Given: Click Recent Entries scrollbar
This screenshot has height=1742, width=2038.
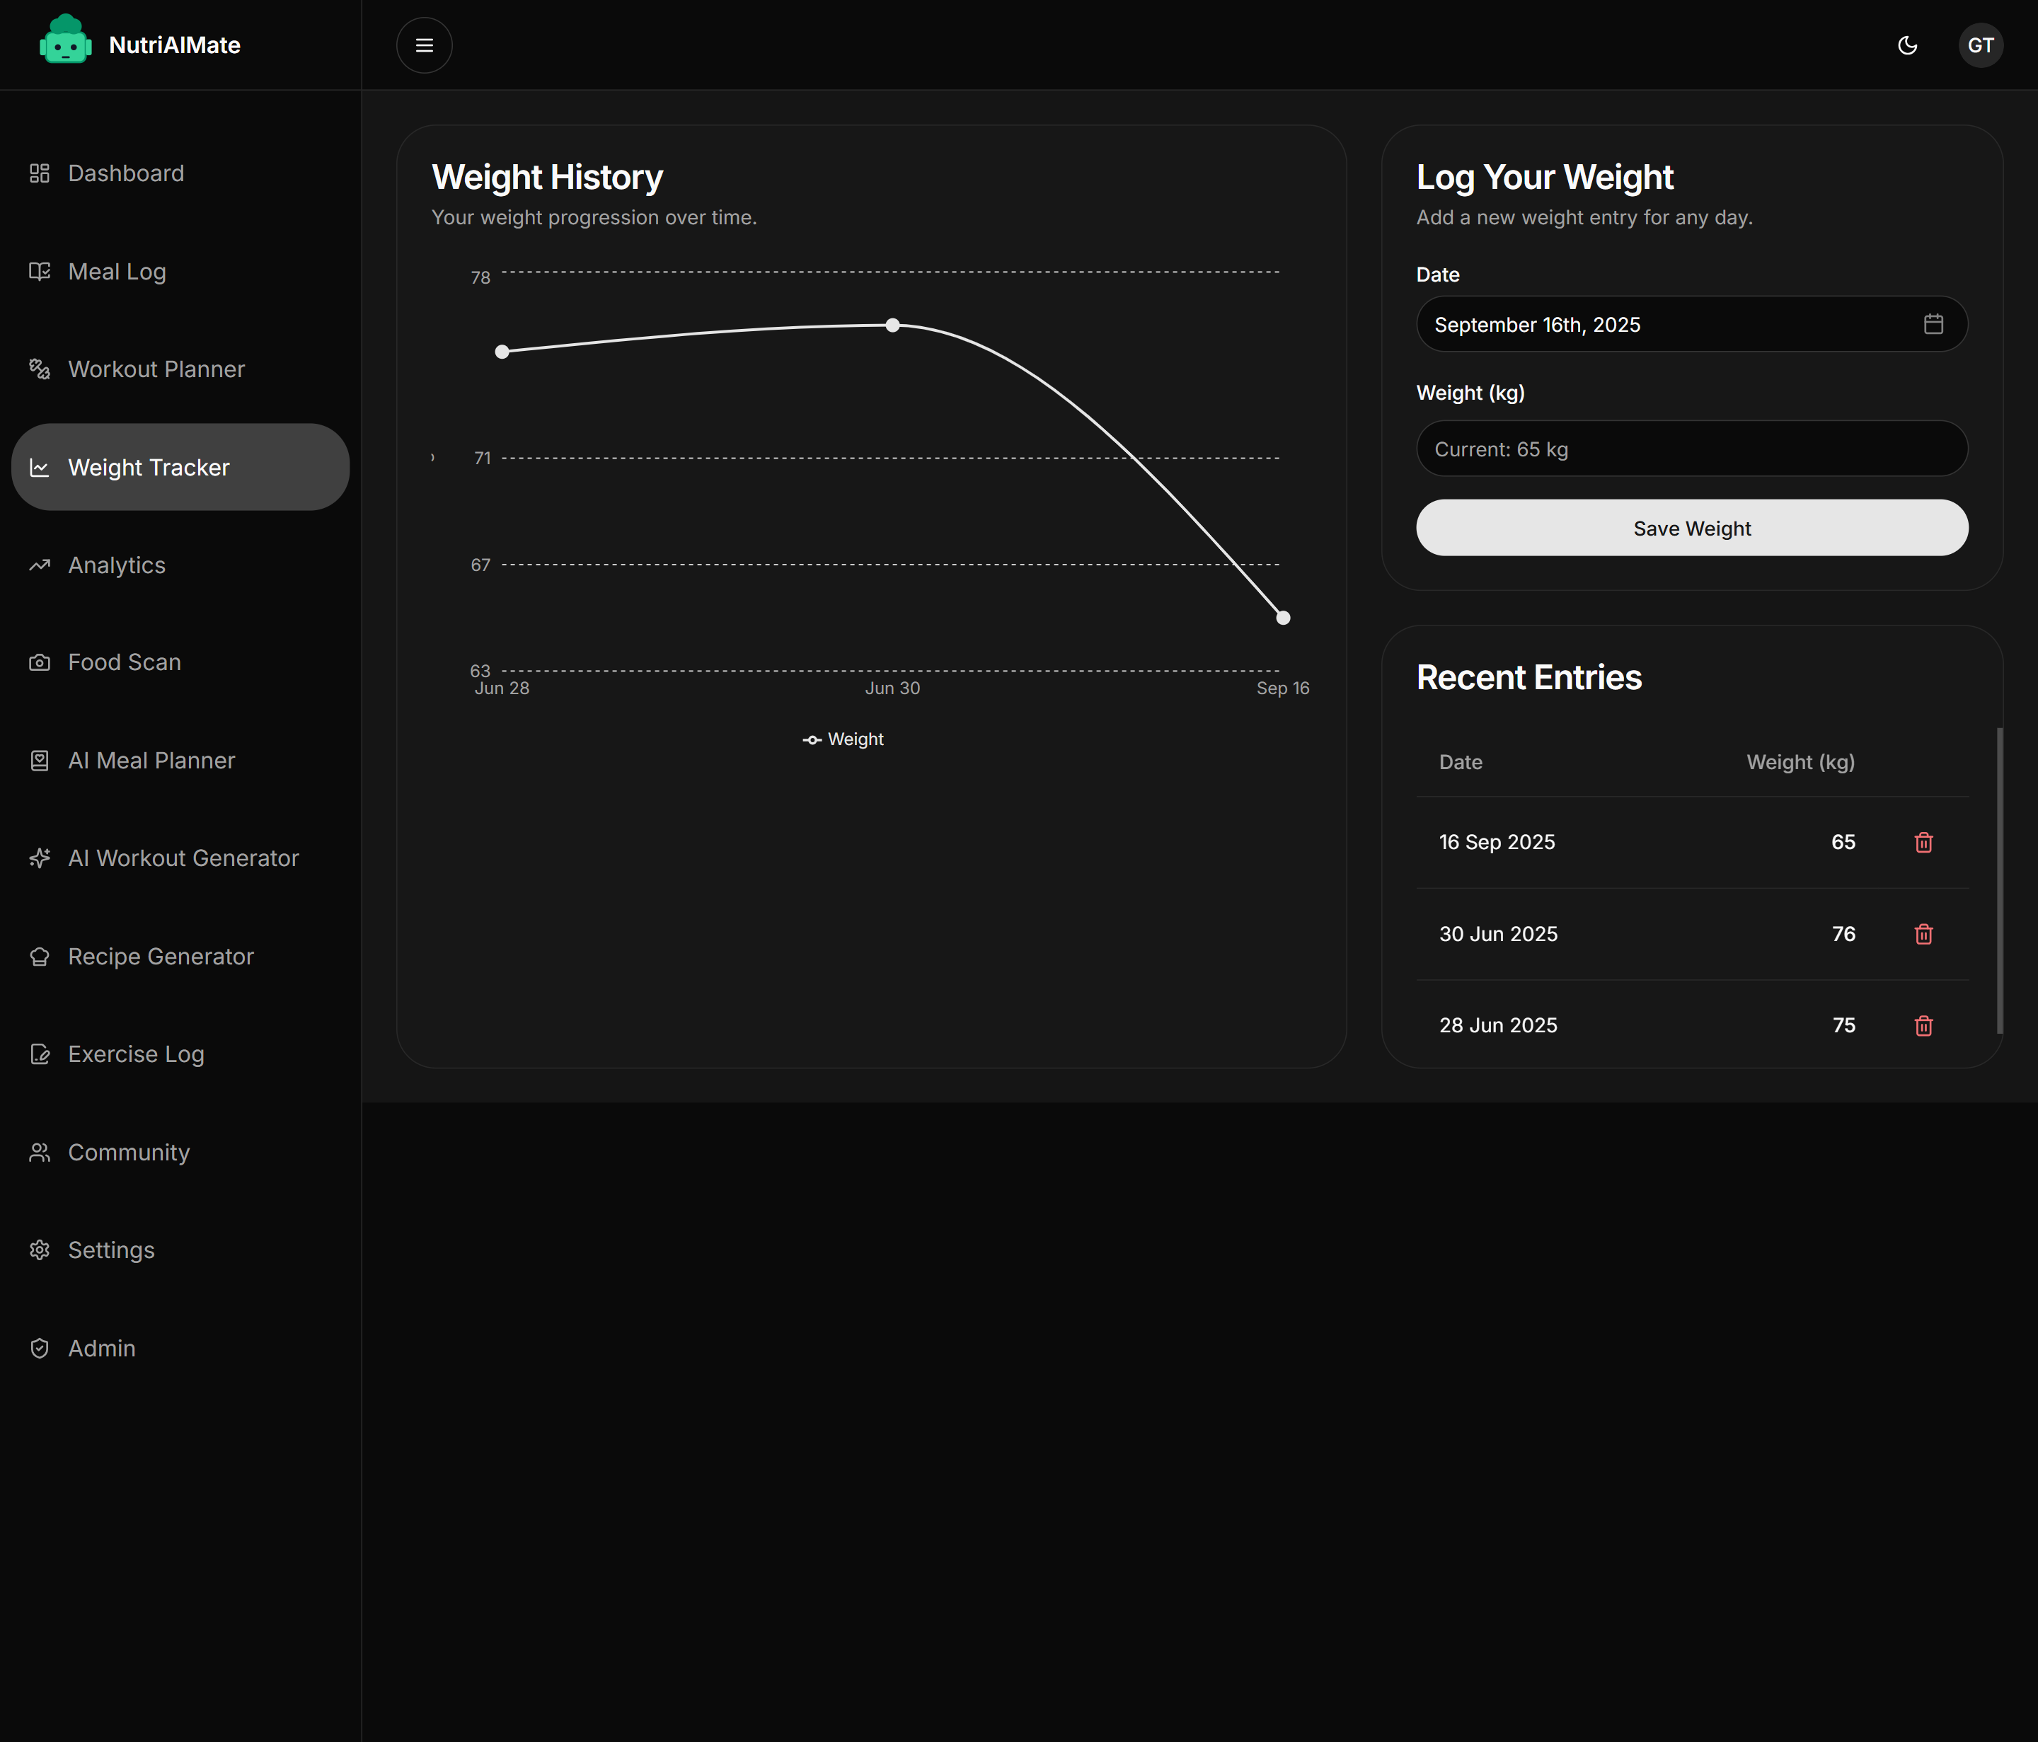Looking at the screenshot, I should click(x=1998, y=880).
